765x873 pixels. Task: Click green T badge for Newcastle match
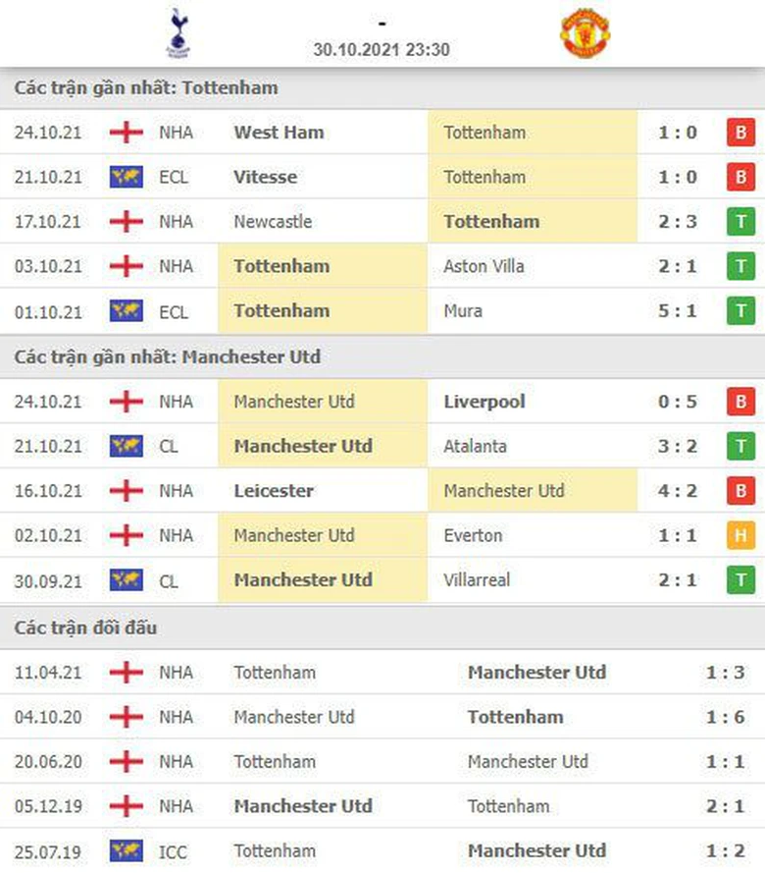[x=740, y=222]
